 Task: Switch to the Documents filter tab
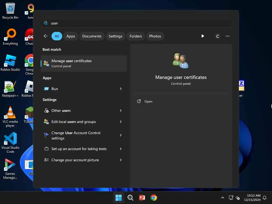click(x=92, y=36)
